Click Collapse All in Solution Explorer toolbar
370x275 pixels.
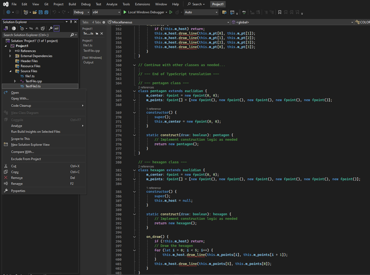point(37,28)
